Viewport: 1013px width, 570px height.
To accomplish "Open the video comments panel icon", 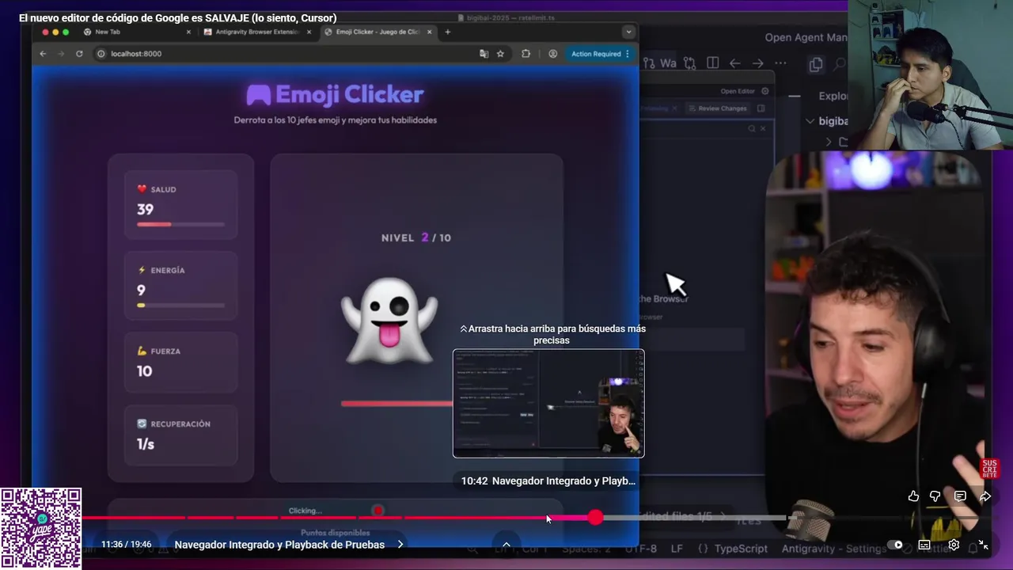I will click(x=960, y=496).
